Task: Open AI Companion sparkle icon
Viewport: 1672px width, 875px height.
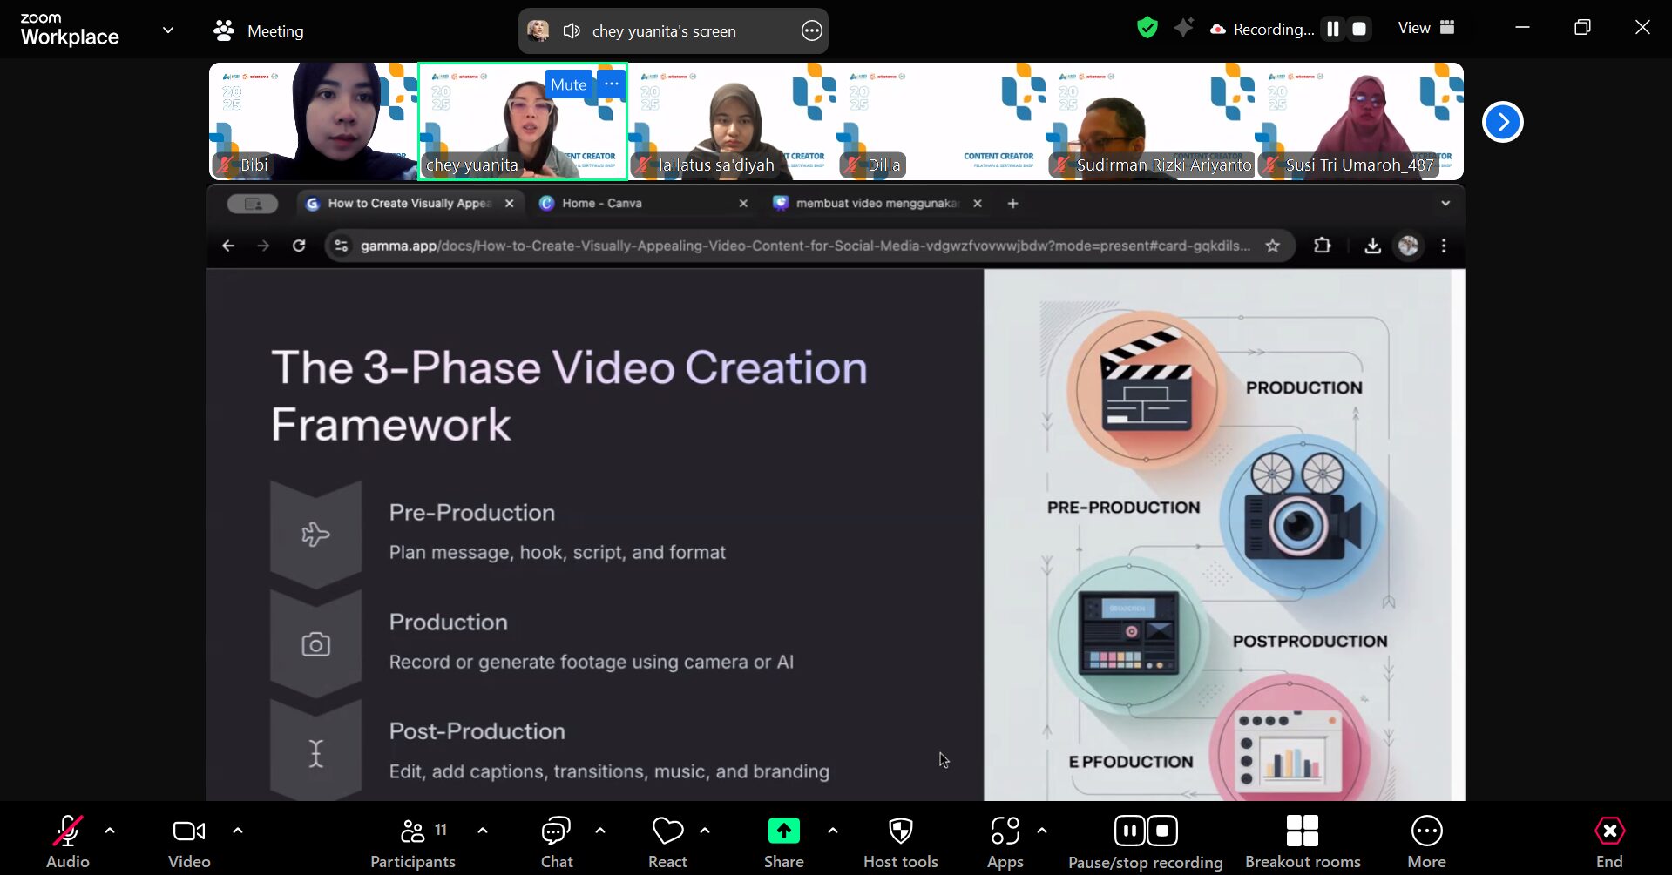Action: click(1183, 29)
